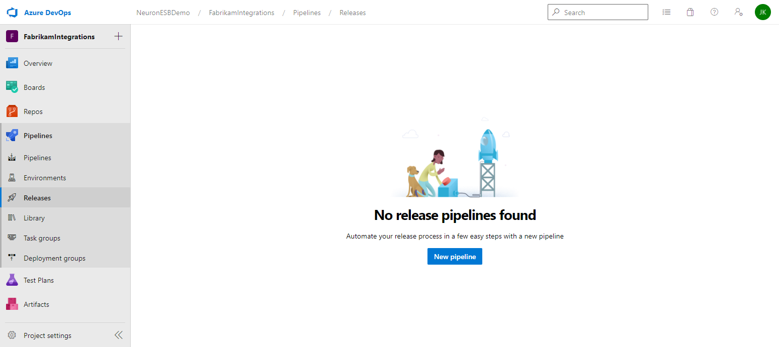Open the FabrikamIntegrations project title in sidebar
779x347 pixels.
pyautogui.click(x=59, y=37)
